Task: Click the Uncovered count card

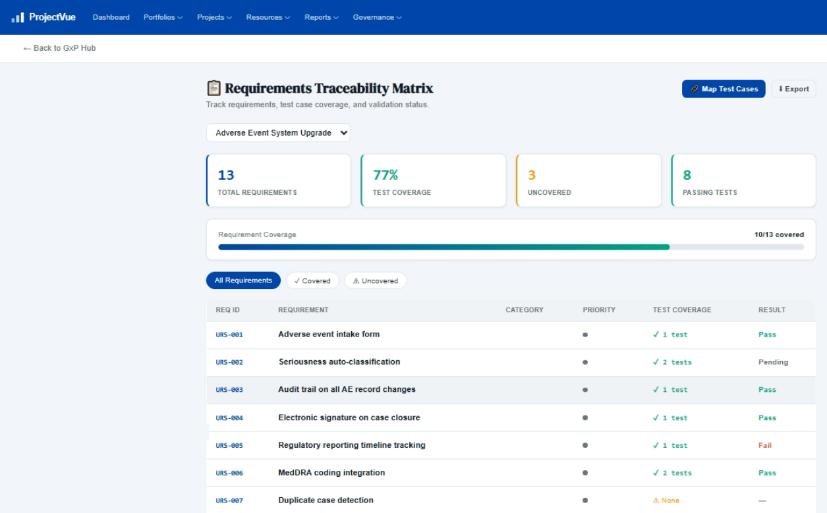Action: click(x=588, y=180)
